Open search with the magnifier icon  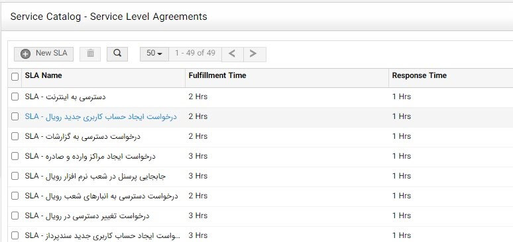pyautogui.click(x=117, y=54)
